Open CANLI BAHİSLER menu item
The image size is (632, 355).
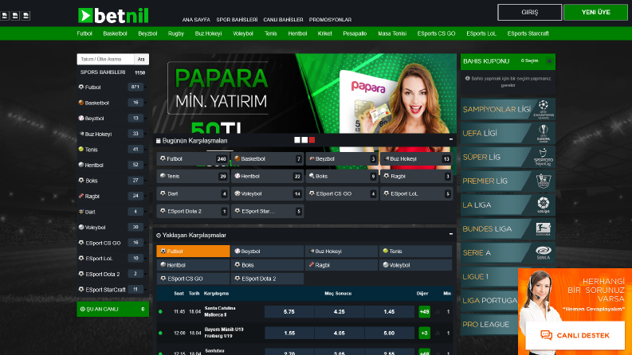point(283,19)
